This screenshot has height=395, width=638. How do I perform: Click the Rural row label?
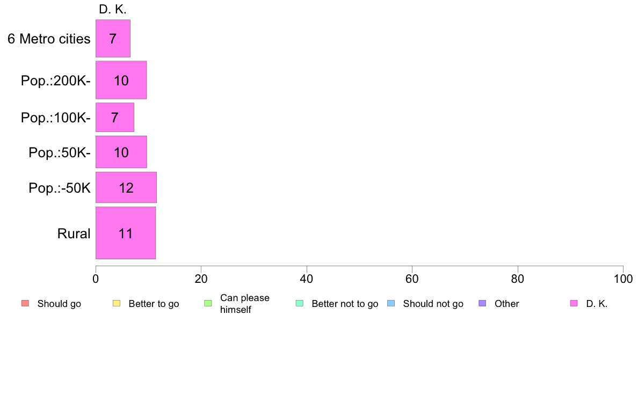coord(74,233)
